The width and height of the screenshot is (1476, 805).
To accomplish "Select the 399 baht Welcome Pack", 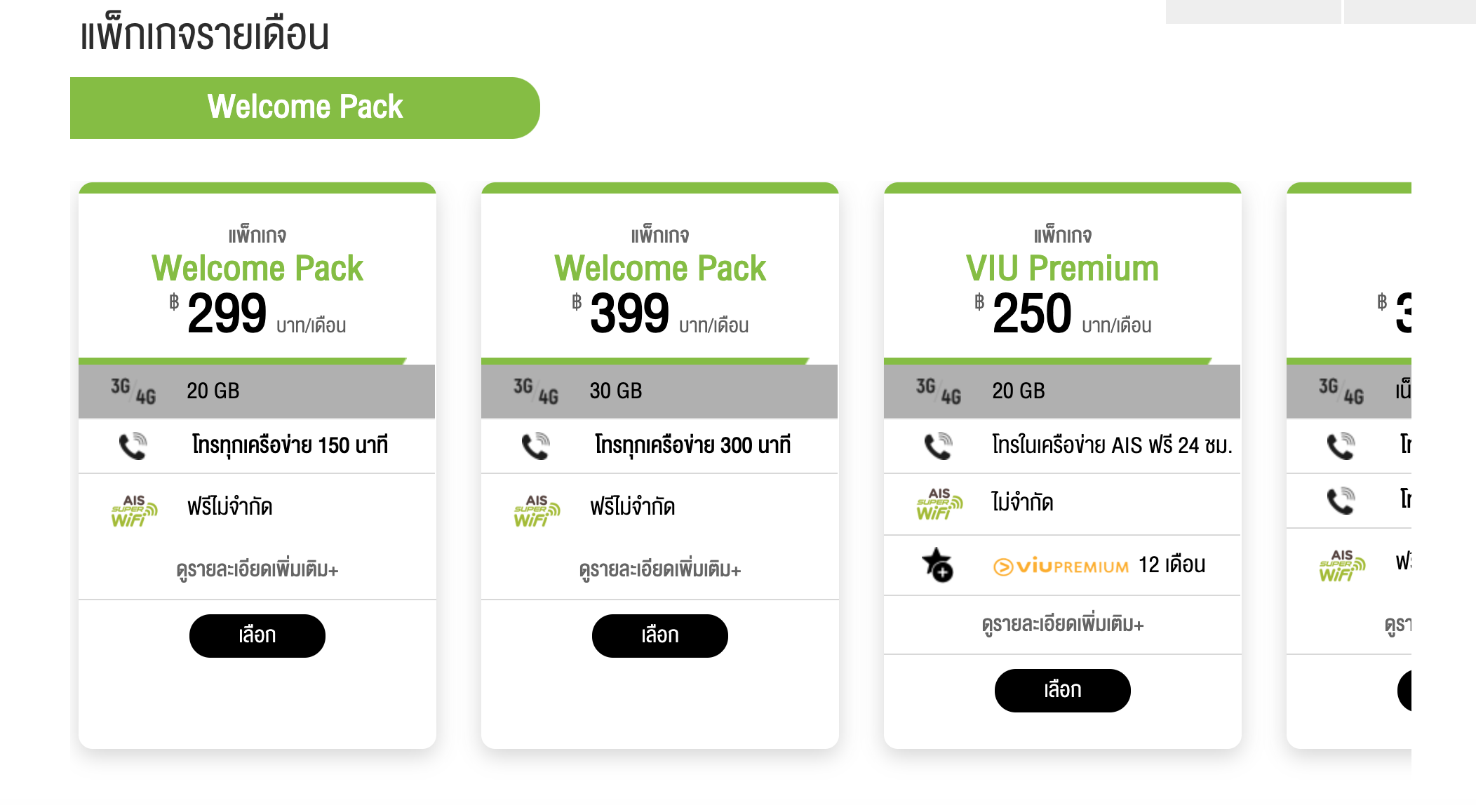I will coord(659,635).
